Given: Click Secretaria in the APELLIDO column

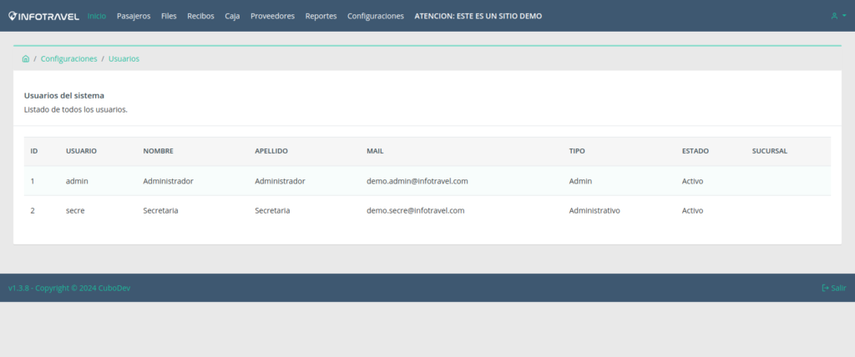Looking at the screenshot, I should tap(272, 210).
